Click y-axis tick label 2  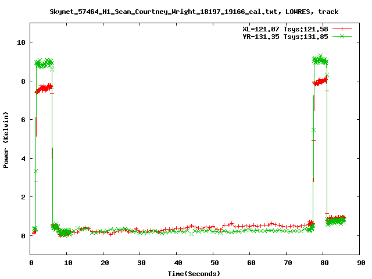[x=23, y=197]
